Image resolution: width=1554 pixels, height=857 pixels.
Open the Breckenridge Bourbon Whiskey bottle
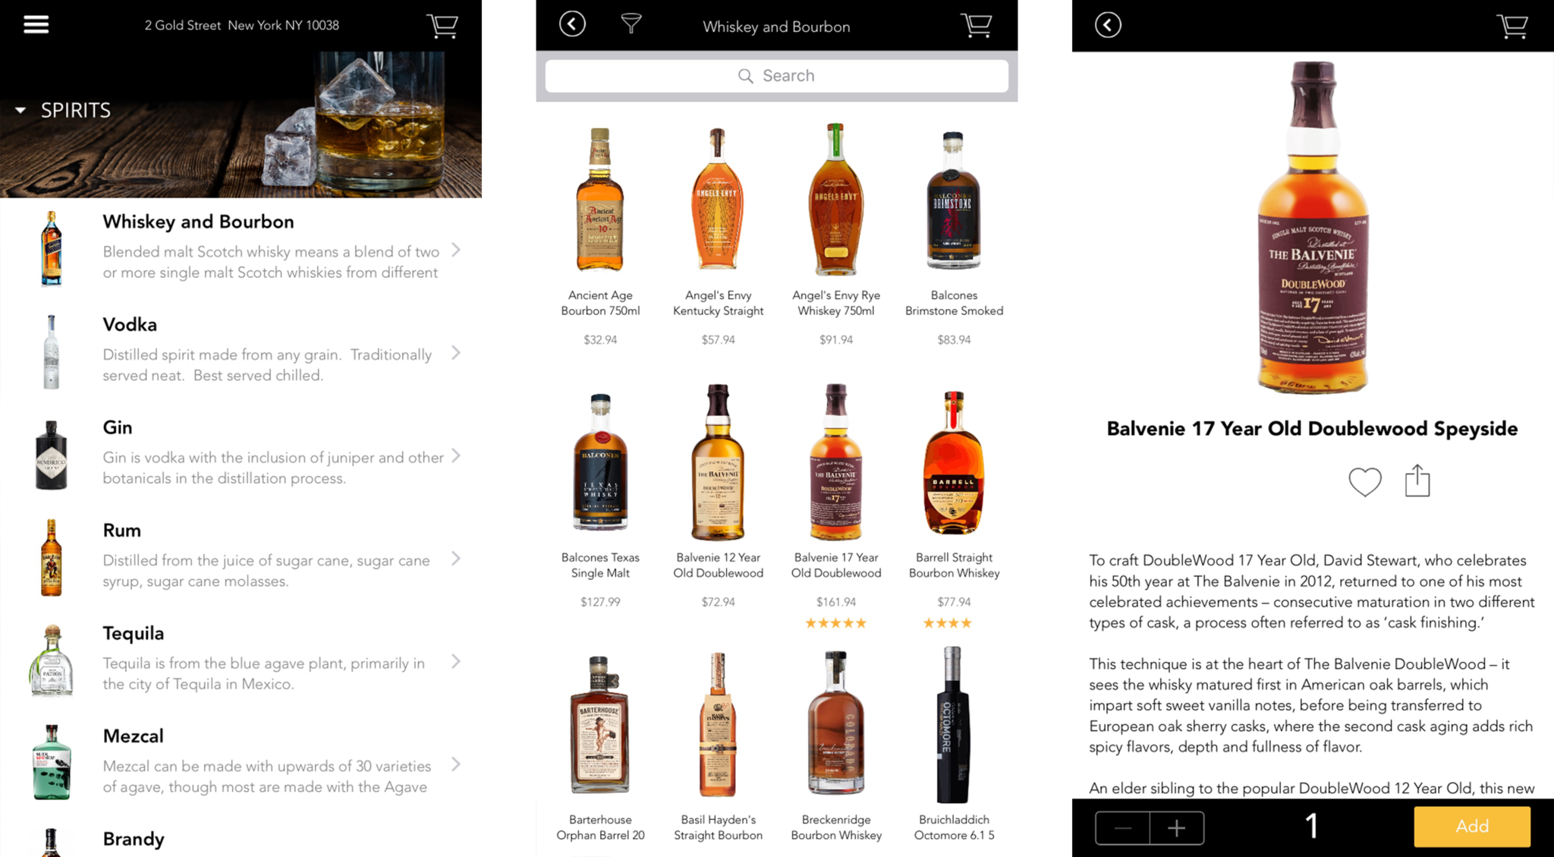(835, 723)
